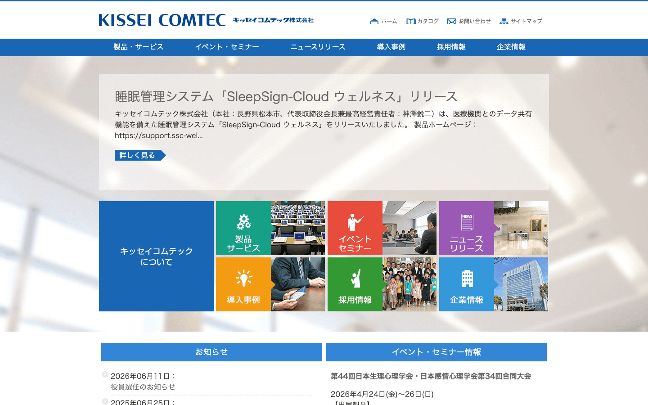Screen dimensions: 648x405
Task: Click the catalog book icon
Action: point(410,21)
